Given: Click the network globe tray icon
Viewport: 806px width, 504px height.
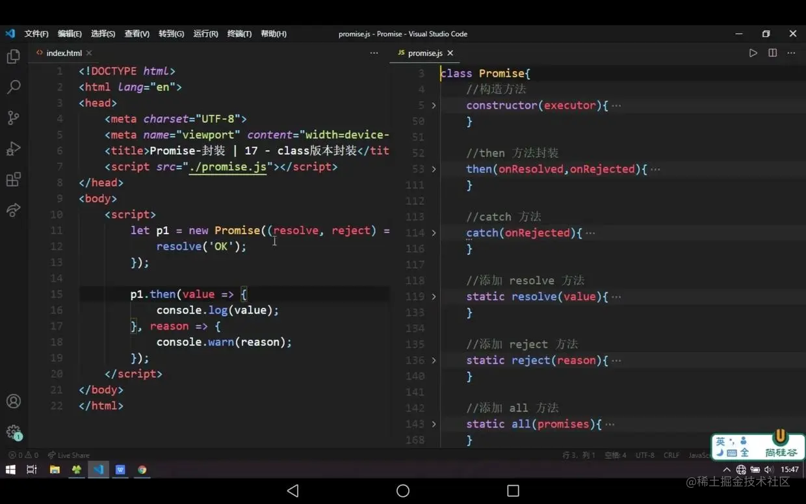Looking at the screenshot, I should point(741,470).
